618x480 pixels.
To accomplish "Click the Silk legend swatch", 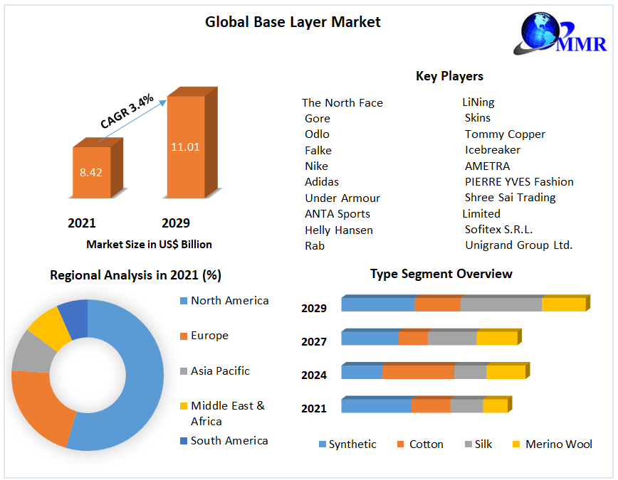I will click(x=468, y=444).
